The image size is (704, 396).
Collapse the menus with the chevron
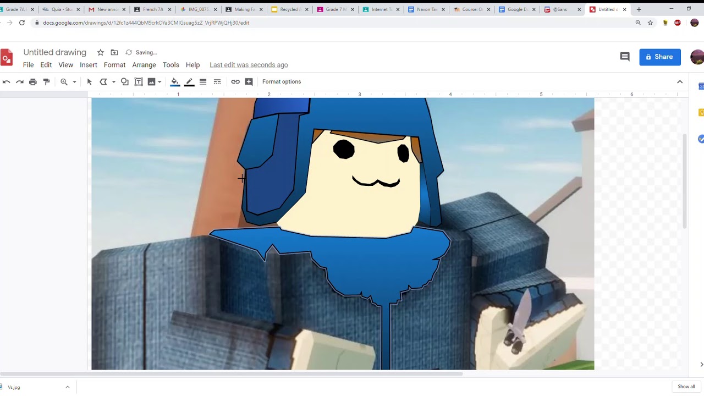pos(680,81)
